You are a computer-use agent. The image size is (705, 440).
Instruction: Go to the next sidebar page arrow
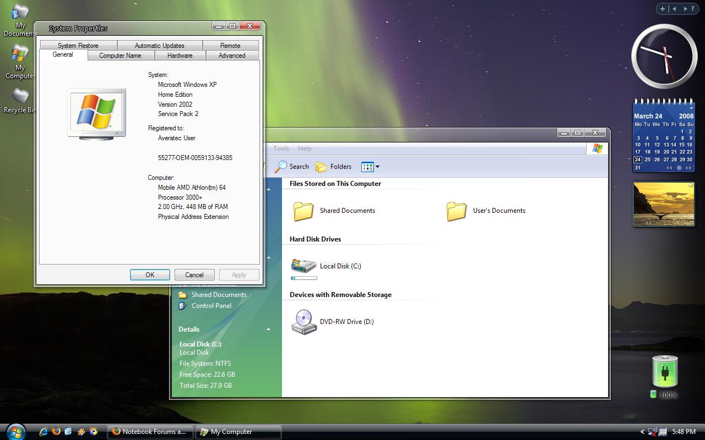pyautogui.click(x=685, y=9)
